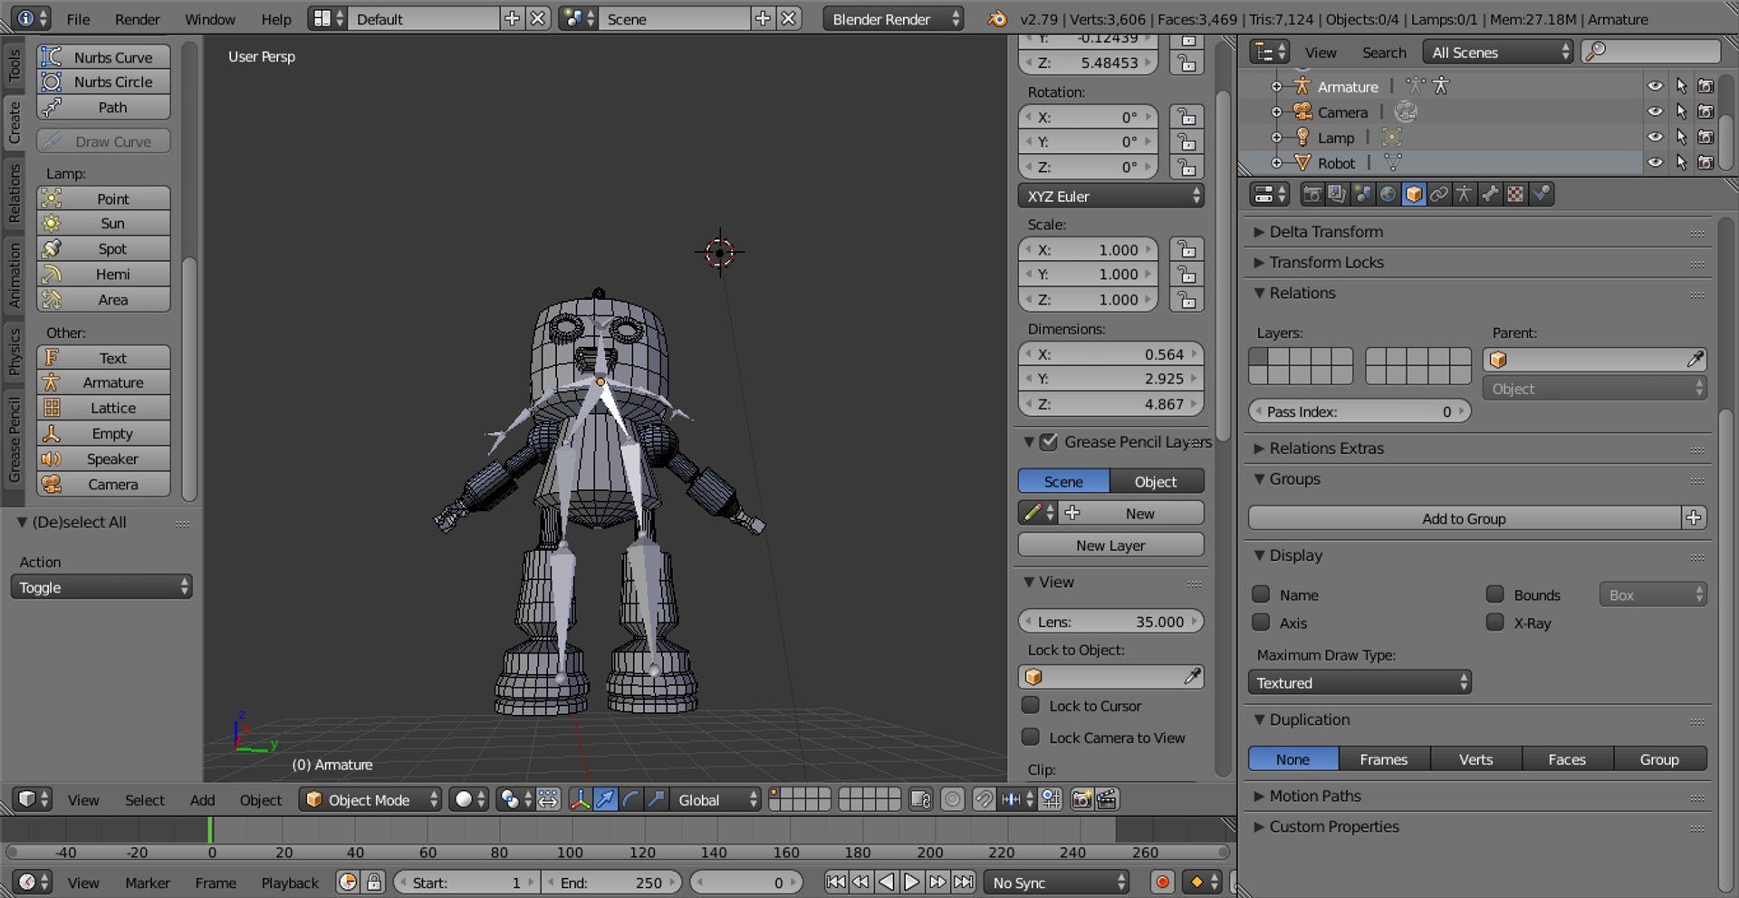
Task: Click the lock icon in timeline header
Action: 373,882
